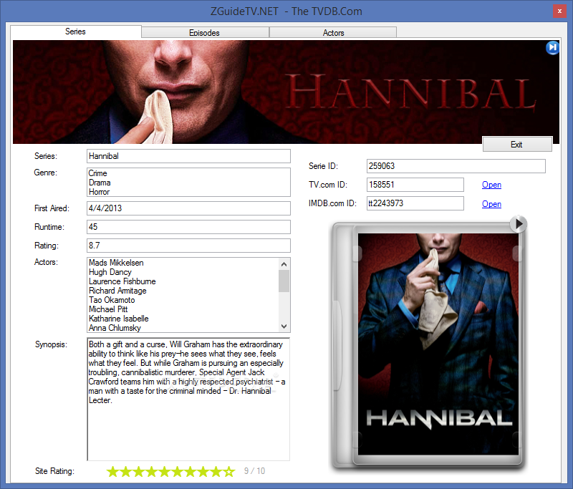Select Hugh Dancy in the actors list
The height and width of the screenshot is (489, 573).
pyautogui.click(x=110, y=272)
